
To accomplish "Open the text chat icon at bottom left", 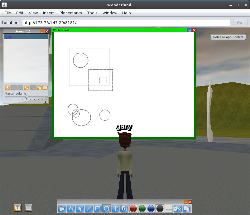I will tap(18, 208).
